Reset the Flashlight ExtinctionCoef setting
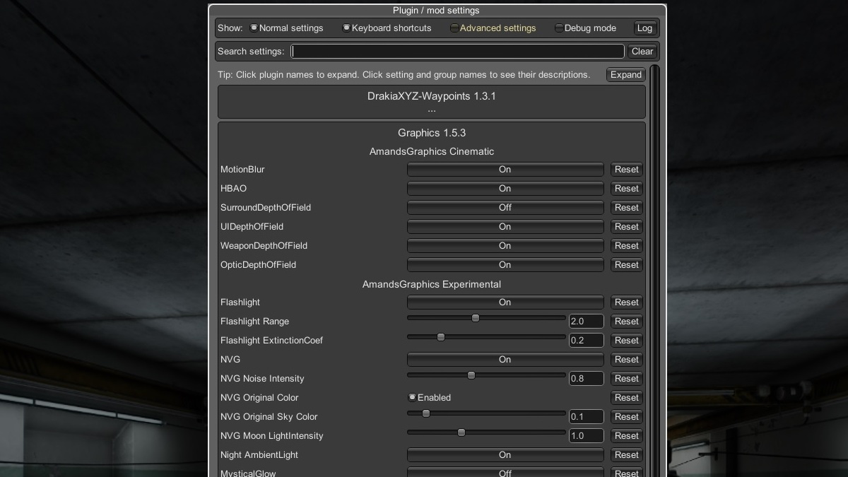 626,341
